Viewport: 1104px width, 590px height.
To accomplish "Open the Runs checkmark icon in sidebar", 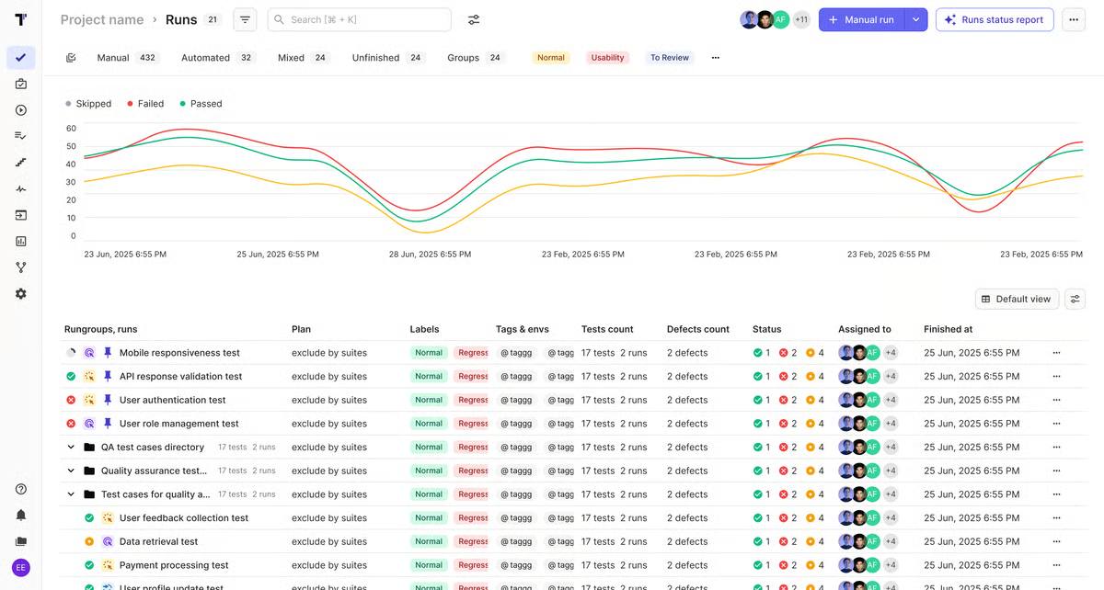I will (20, 57).
